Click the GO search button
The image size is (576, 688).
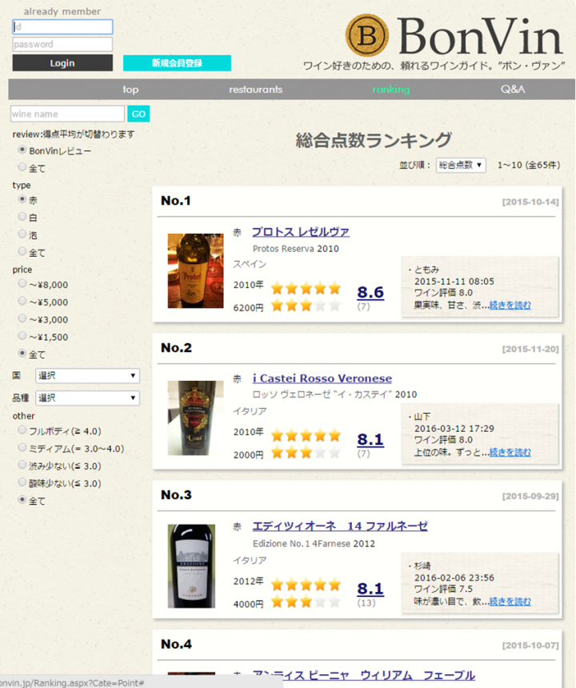(x=138, y=114)
